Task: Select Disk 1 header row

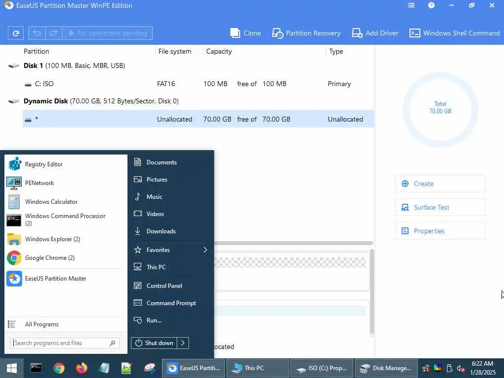Action: (191, 65)
